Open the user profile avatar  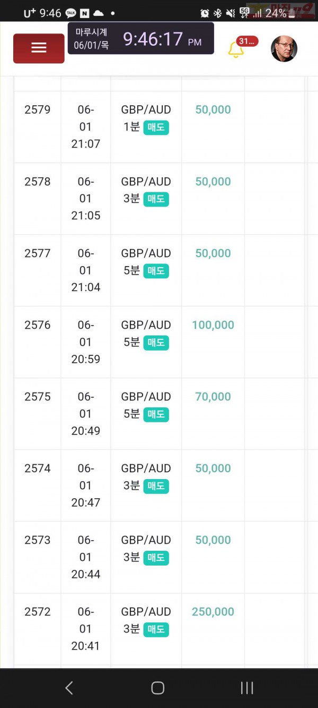pyautogui.click(x=284, y=49)
